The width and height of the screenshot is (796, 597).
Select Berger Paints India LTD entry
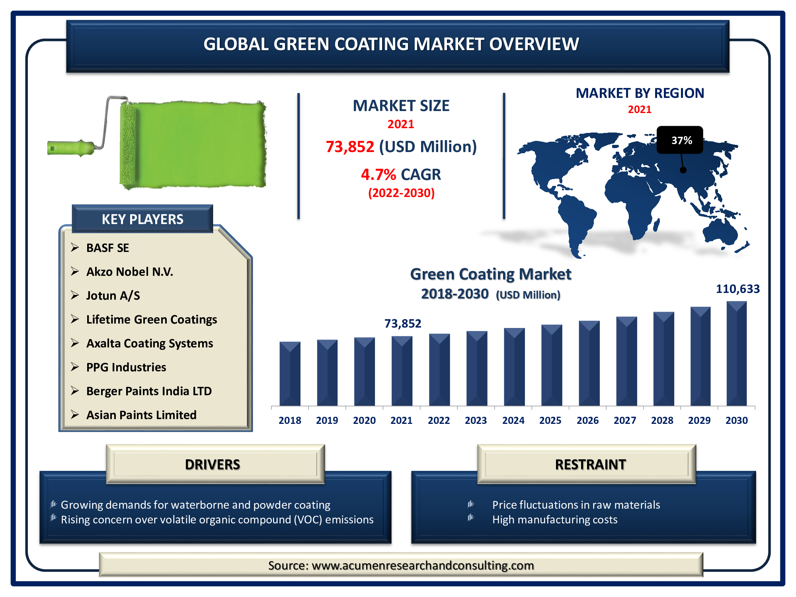pos(149,391)
